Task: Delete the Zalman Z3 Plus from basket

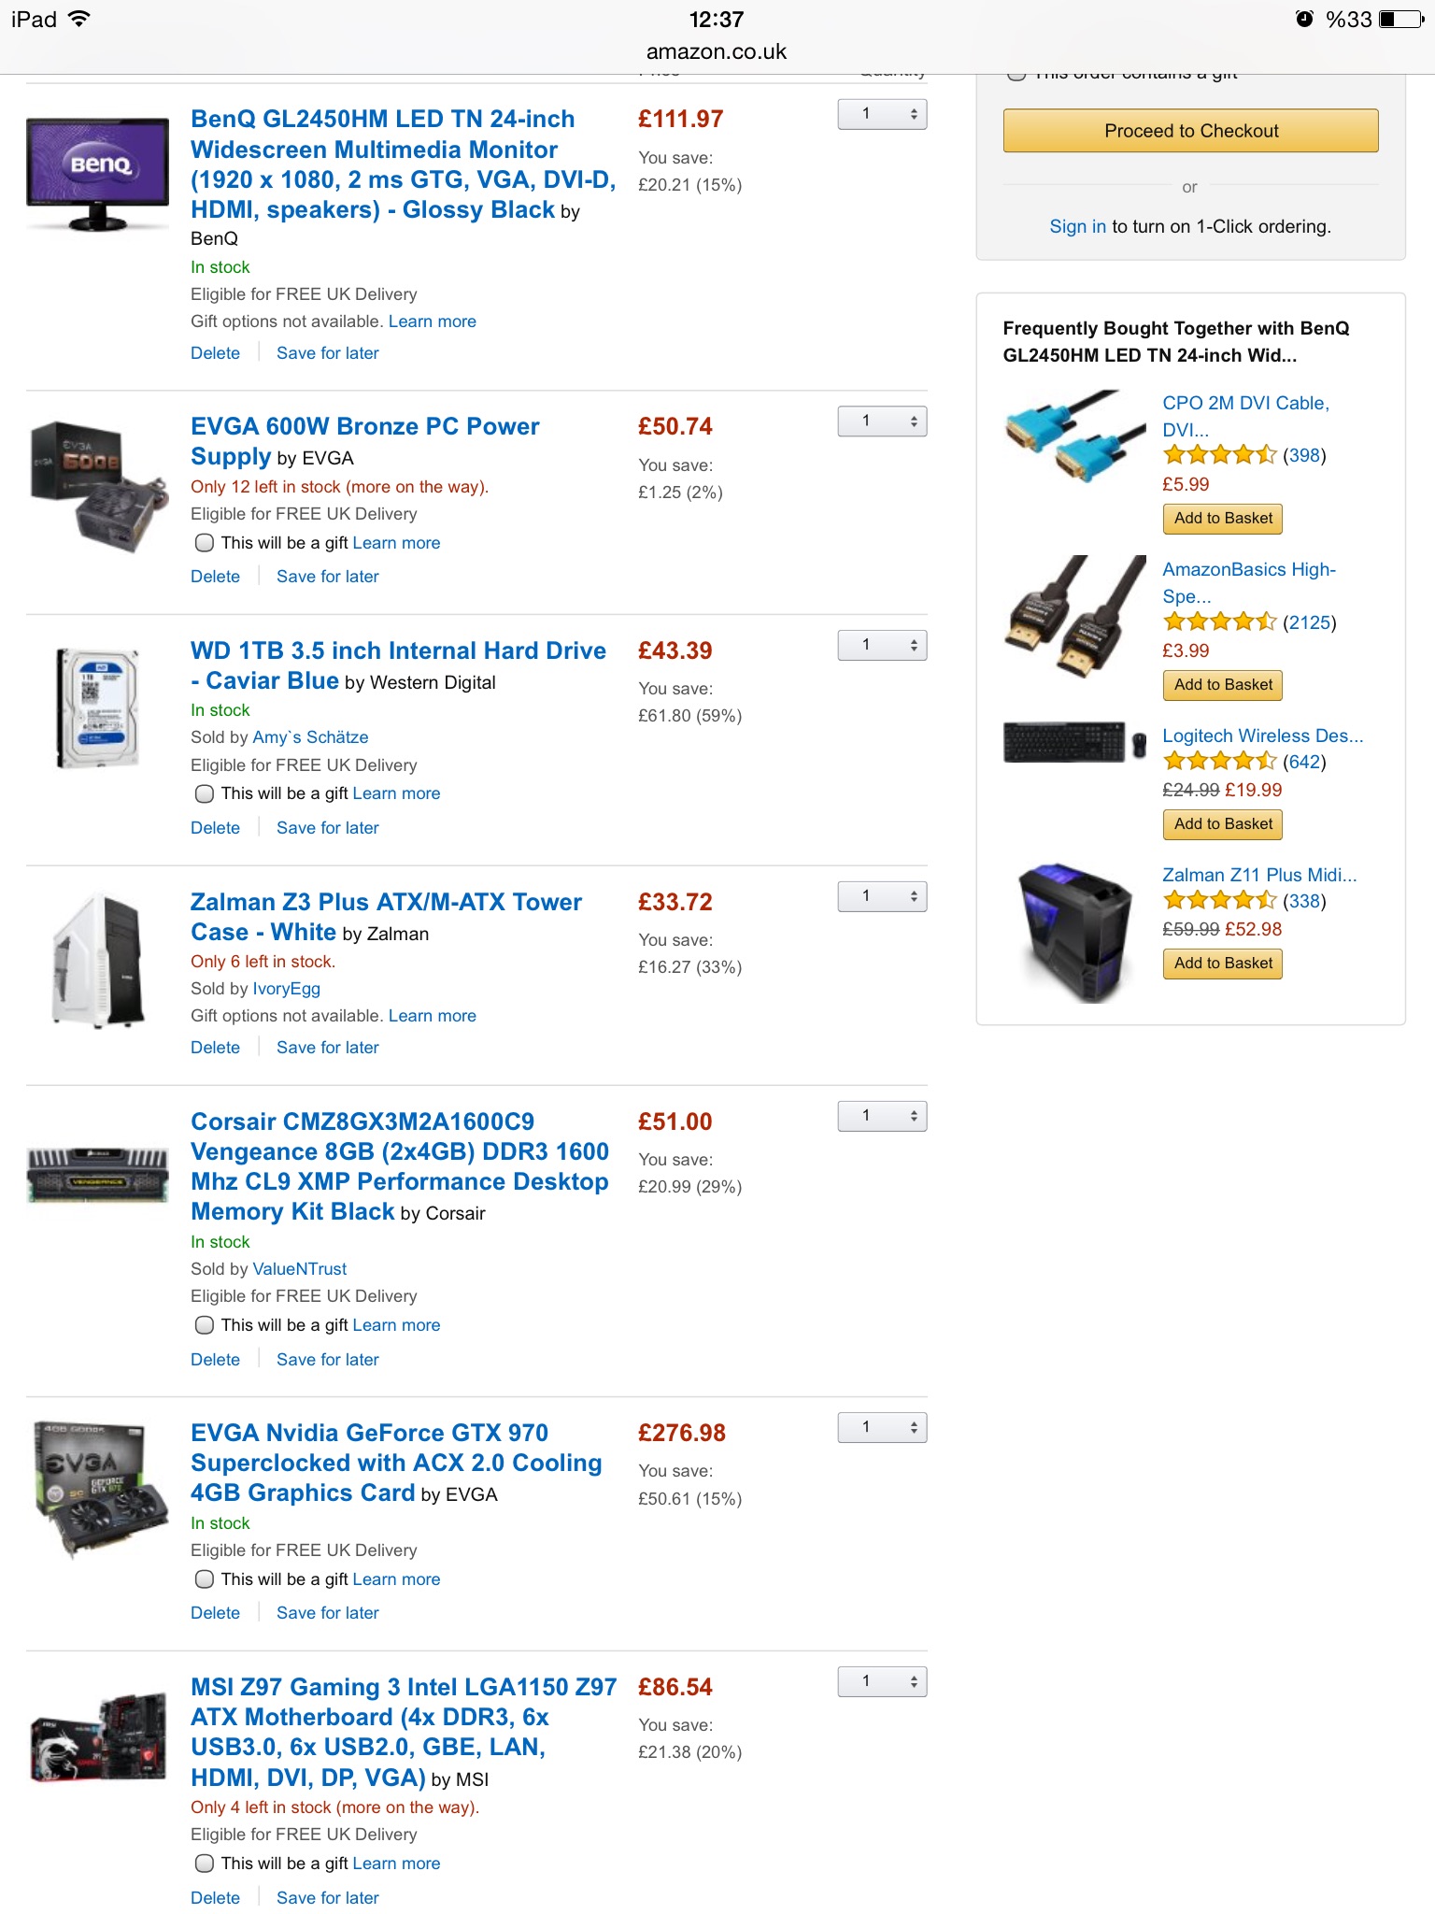Action: tap(215, 1048)
